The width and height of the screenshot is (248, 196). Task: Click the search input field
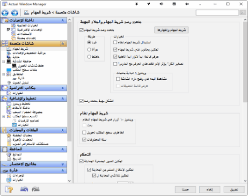217,13
